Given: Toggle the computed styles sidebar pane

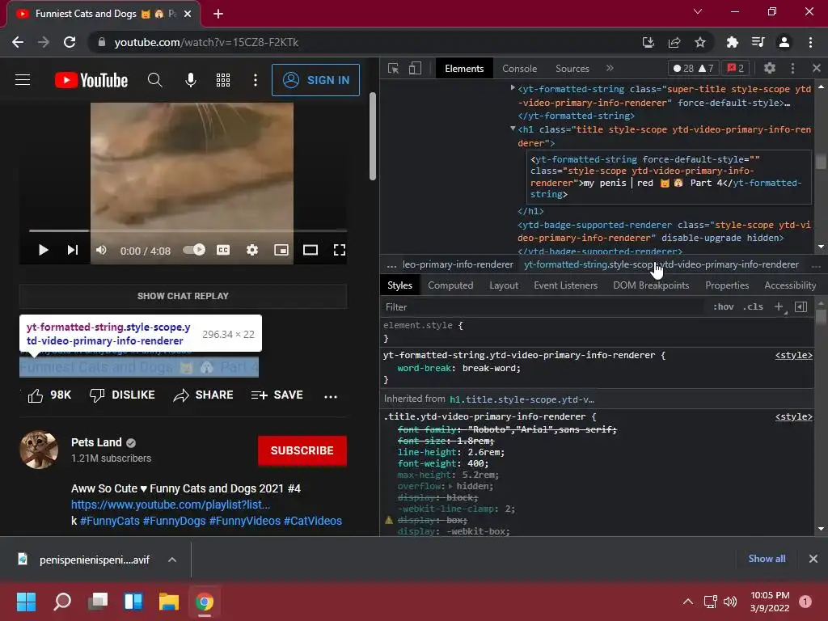Looking at the screenshot, I should click(801, 306).
